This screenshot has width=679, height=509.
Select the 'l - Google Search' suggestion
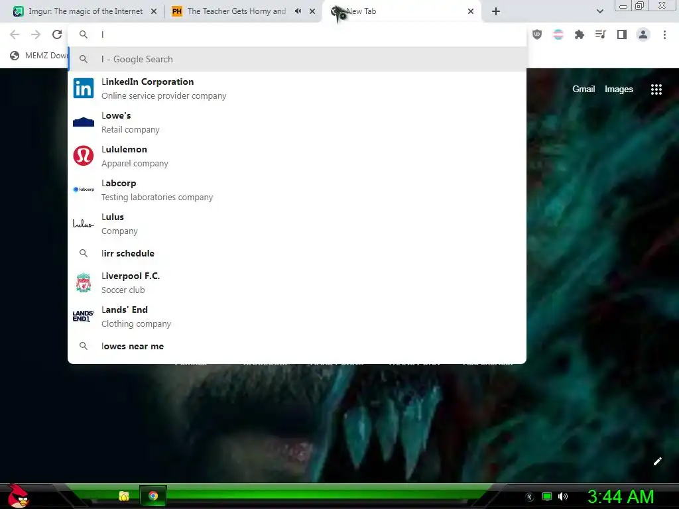pyautogui.click(x=297, y=59)
